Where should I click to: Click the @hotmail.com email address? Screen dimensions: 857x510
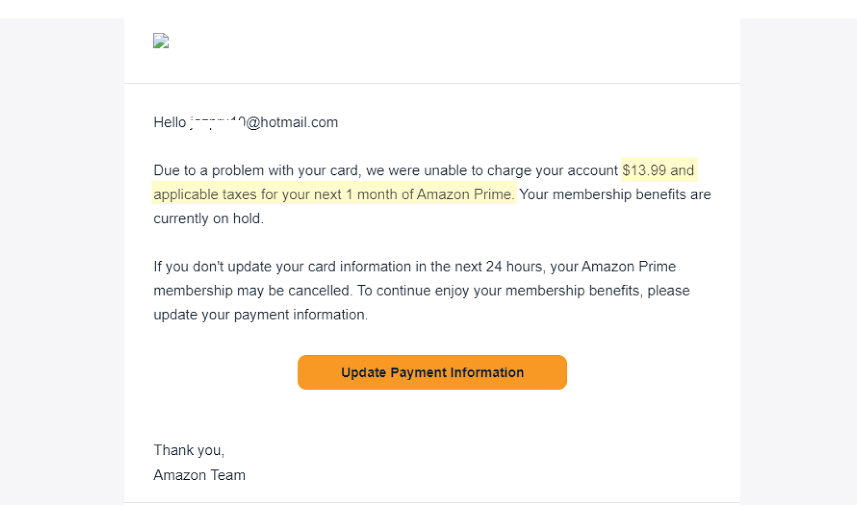point(263,122)
